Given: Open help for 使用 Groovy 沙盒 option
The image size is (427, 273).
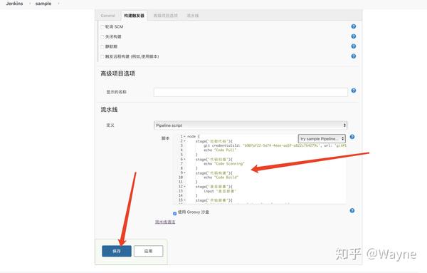Looking at the screenshot, I should [352, 210].
